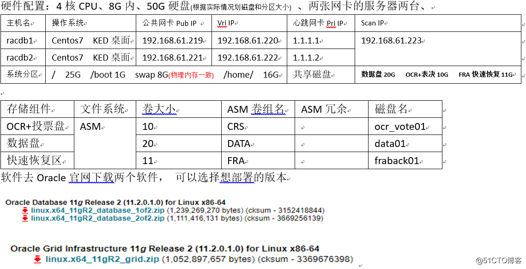Open linux.x64_11gR2_grid.zip link

tap(103, 259)
